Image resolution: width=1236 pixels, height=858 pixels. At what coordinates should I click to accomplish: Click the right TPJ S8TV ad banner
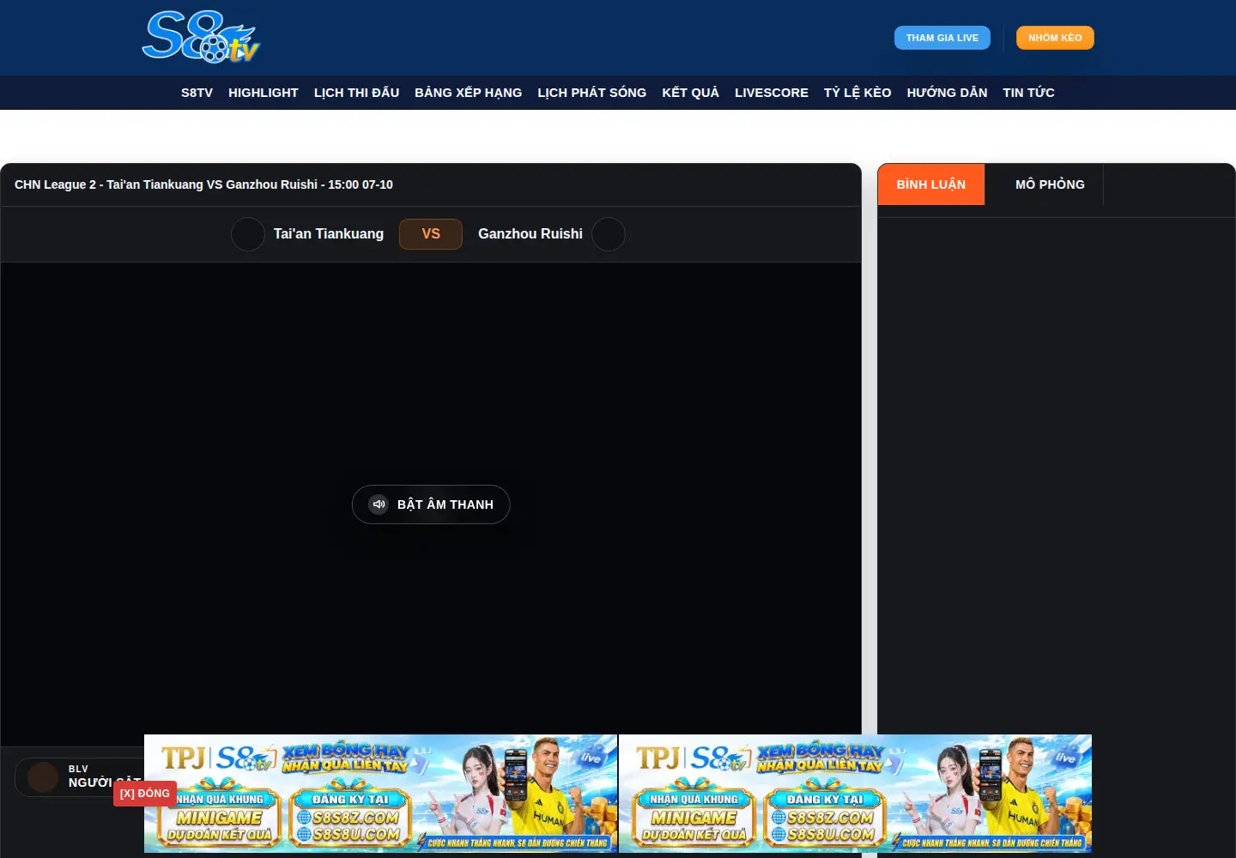pos(855,794)
